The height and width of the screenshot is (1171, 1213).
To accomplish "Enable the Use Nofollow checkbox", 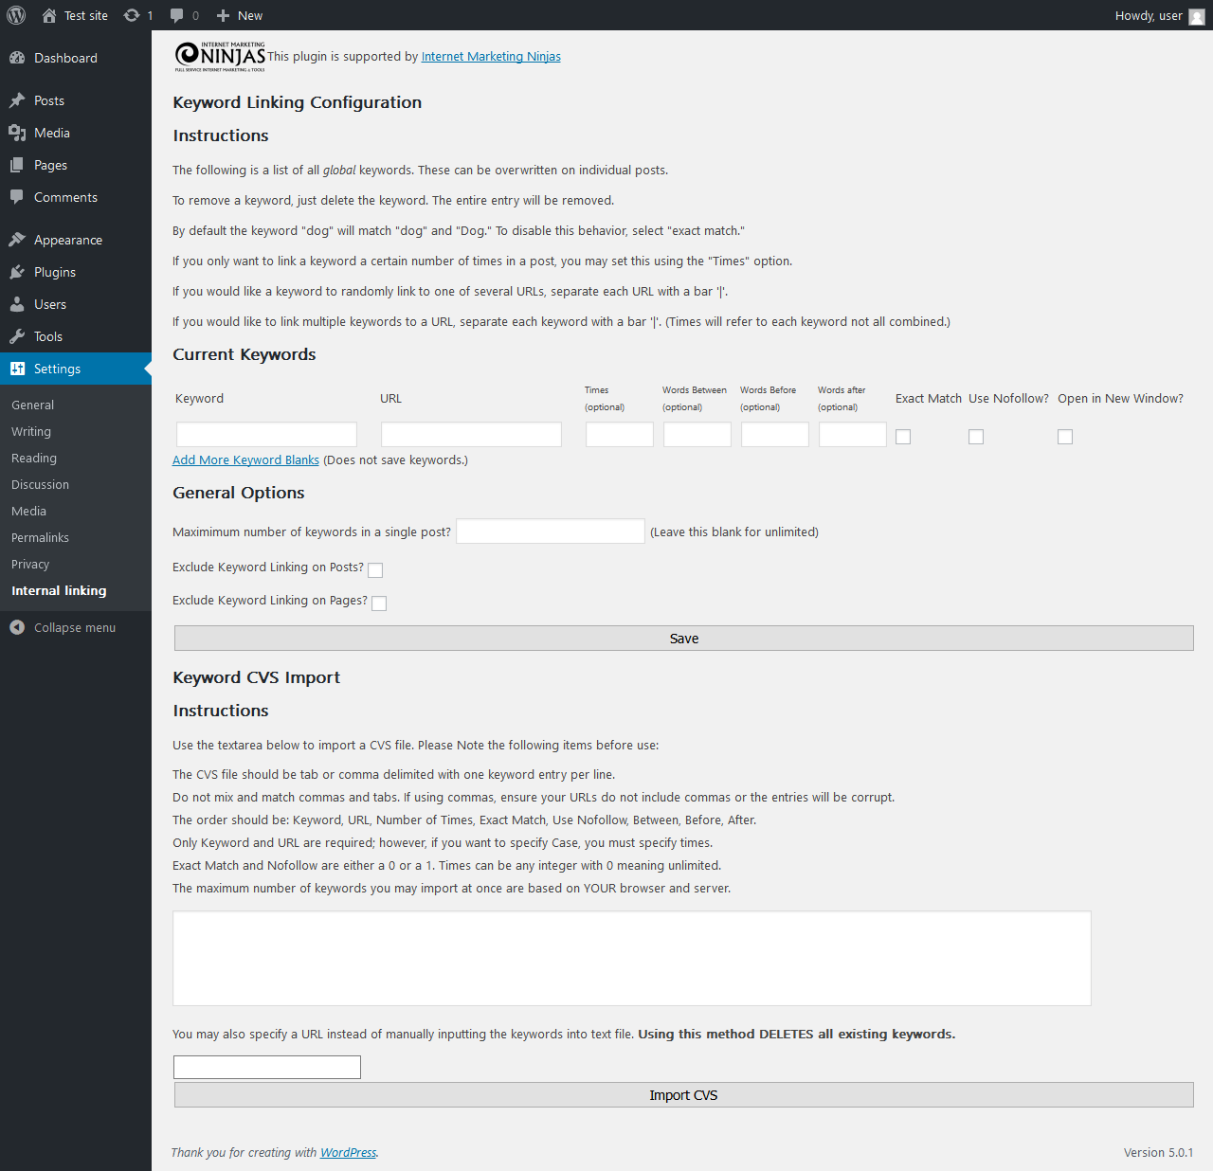I will 976,437.
